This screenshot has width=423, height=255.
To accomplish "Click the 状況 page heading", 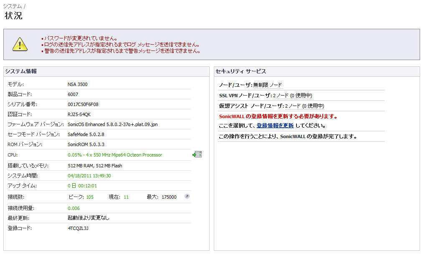I will click(x=13, y=15).
